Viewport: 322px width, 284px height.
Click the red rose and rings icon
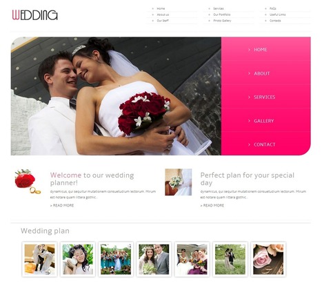(x=28, y=182)
